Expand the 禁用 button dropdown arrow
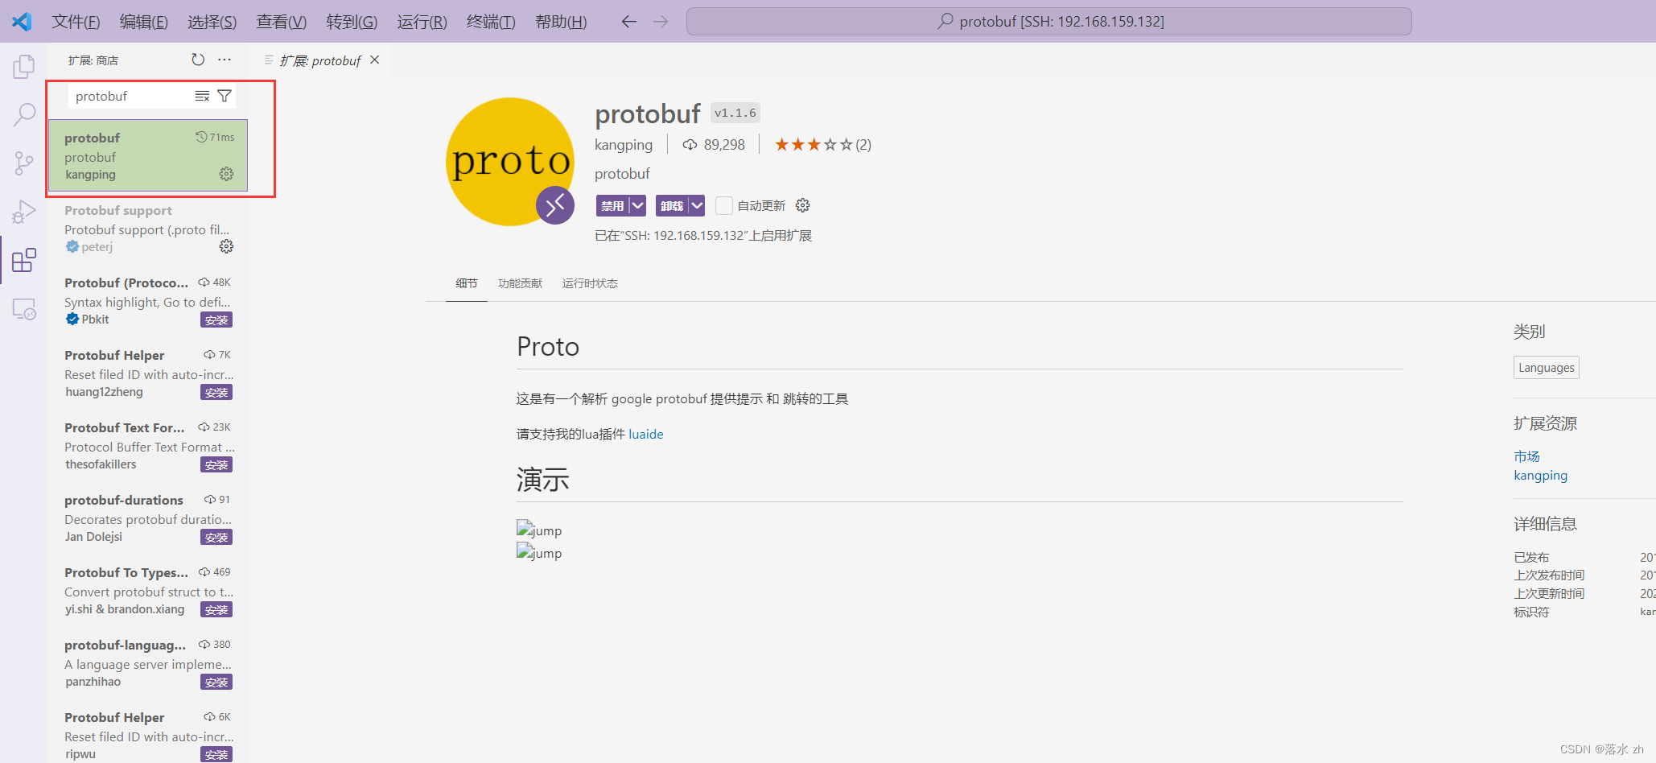 click(x=636, y=205)
